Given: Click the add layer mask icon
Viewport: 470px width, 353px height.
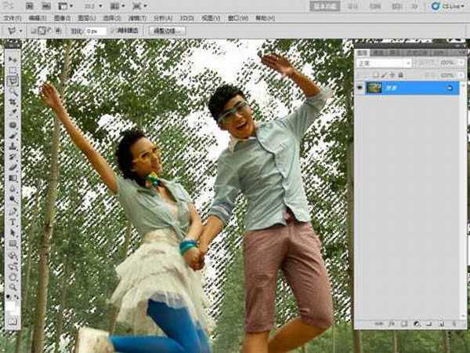Looking at the screenshot, I should (403, 323).
